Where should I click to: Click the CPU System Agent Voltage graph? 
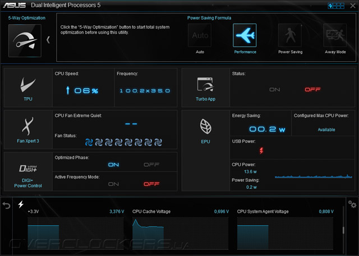tap(285, 234)
